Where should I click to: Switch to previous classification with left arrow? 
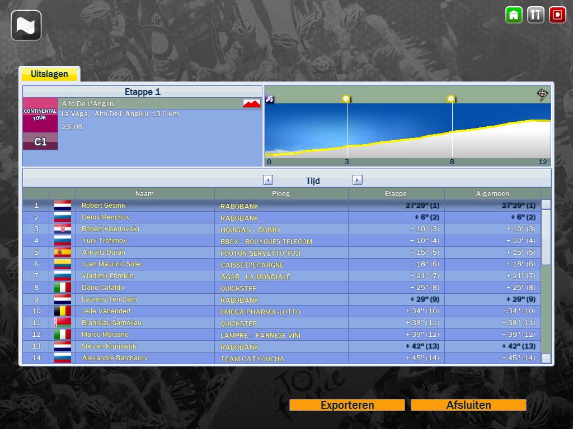click(268, 180)
